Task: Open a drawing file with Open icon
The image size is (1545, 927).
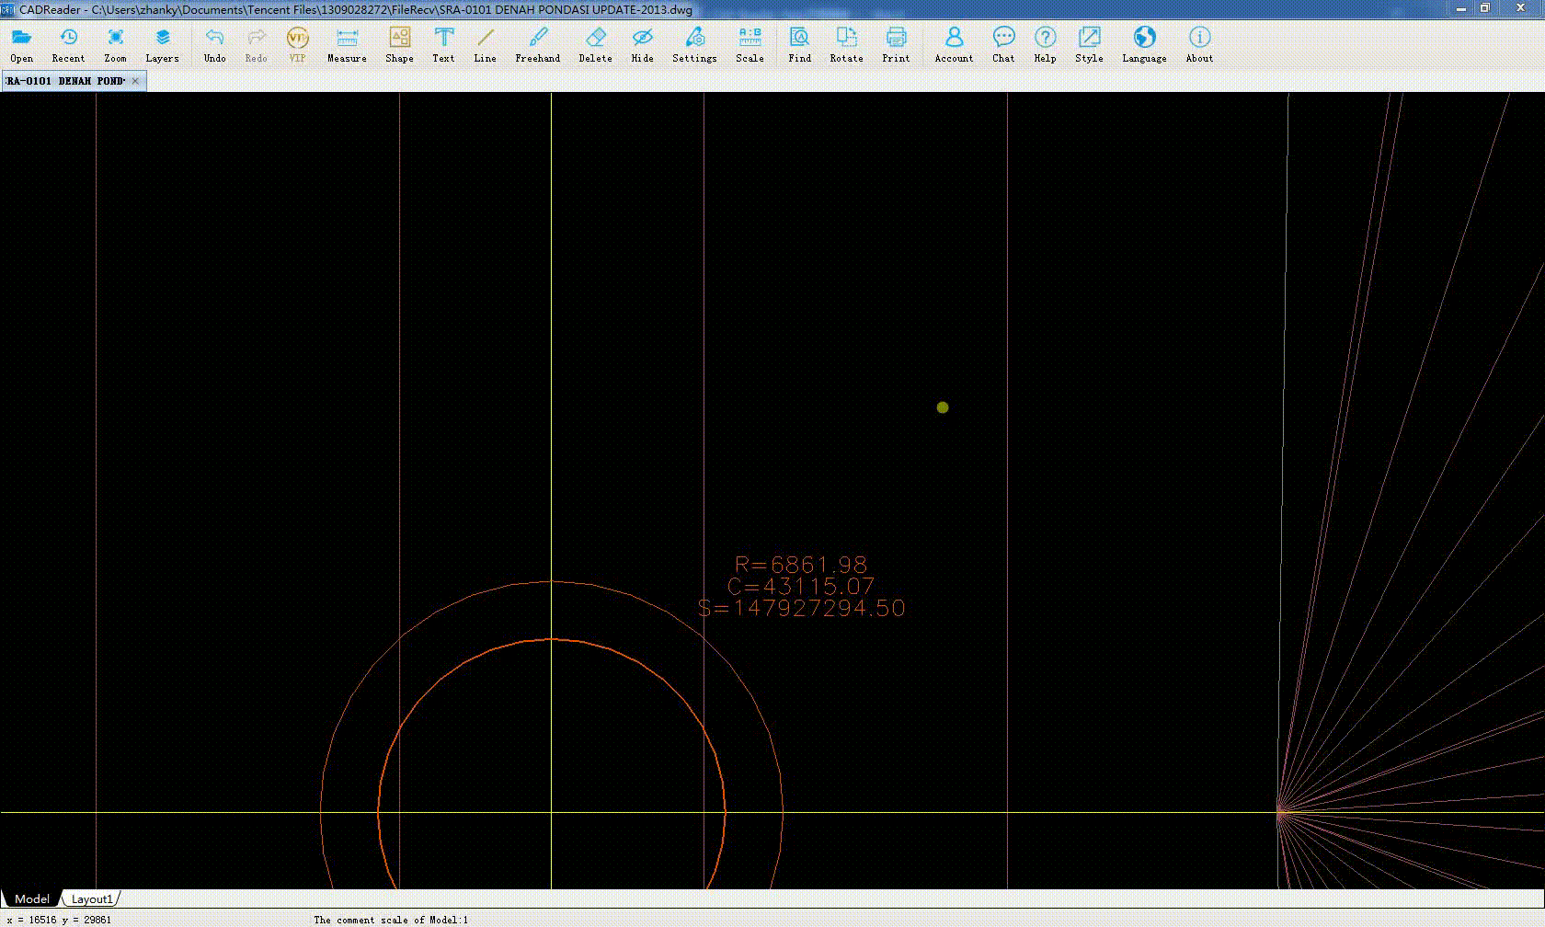Action: tap(21, 44)
